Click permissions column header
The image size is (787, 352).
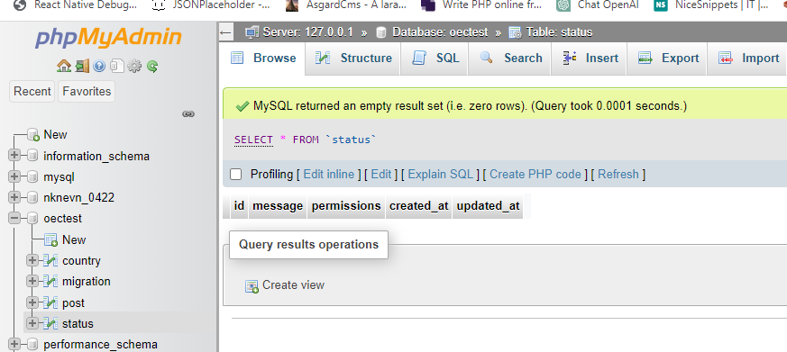346,206
